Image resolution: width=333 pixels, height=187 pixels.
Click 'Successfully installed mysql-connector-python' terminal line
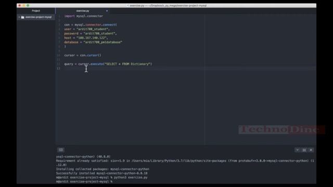102,173
